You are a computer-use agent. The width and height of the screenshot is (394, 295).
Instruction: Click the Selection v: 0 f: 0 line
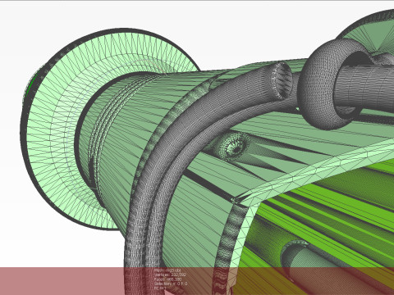click(x=171, y=284)
